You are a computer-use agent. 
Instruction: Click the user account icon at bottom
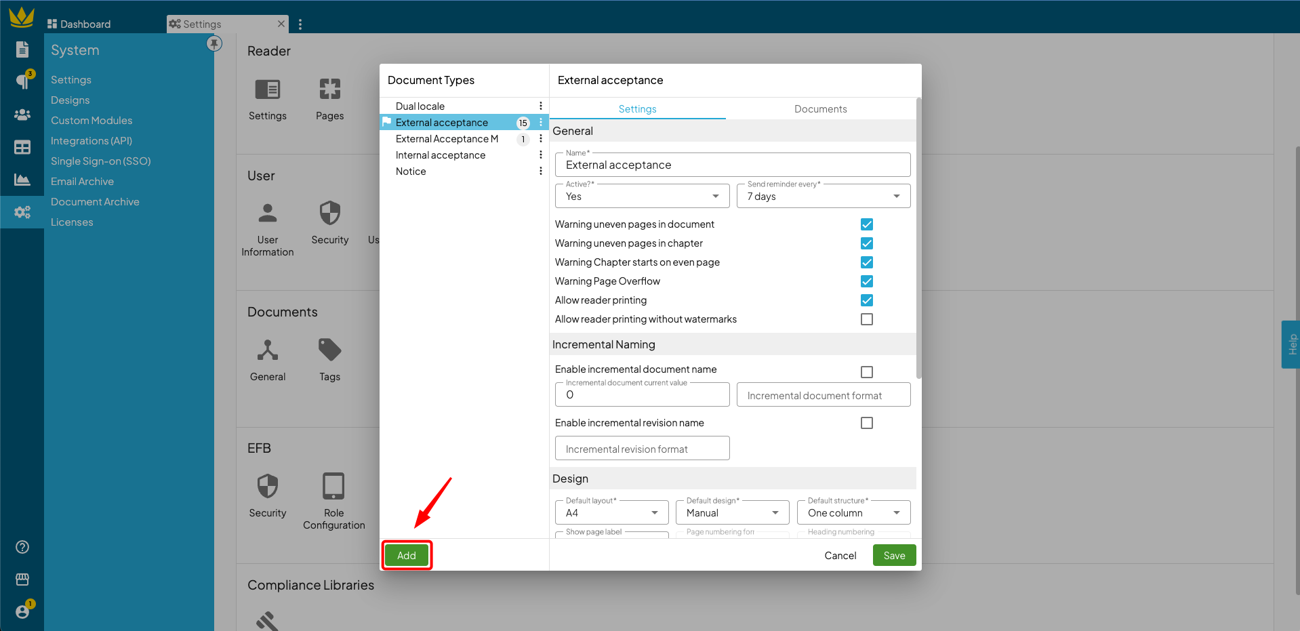click(22, 611)
